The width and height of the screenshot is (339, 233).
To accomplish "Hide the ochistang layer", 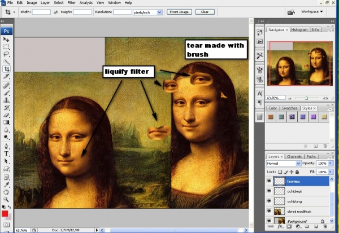I will pyautogui.click(x=269, y=201).
